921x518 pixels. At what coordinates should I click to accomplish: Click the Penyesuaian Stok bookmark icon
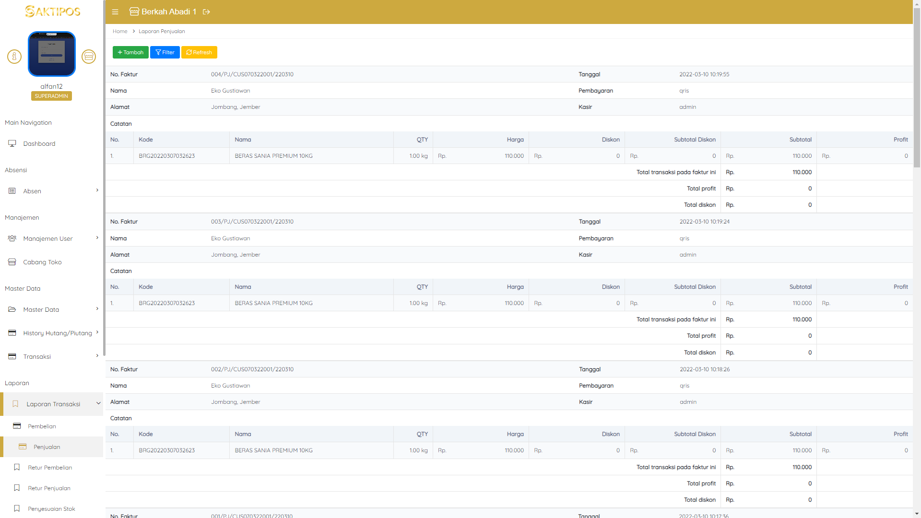(x=17, y=508)
